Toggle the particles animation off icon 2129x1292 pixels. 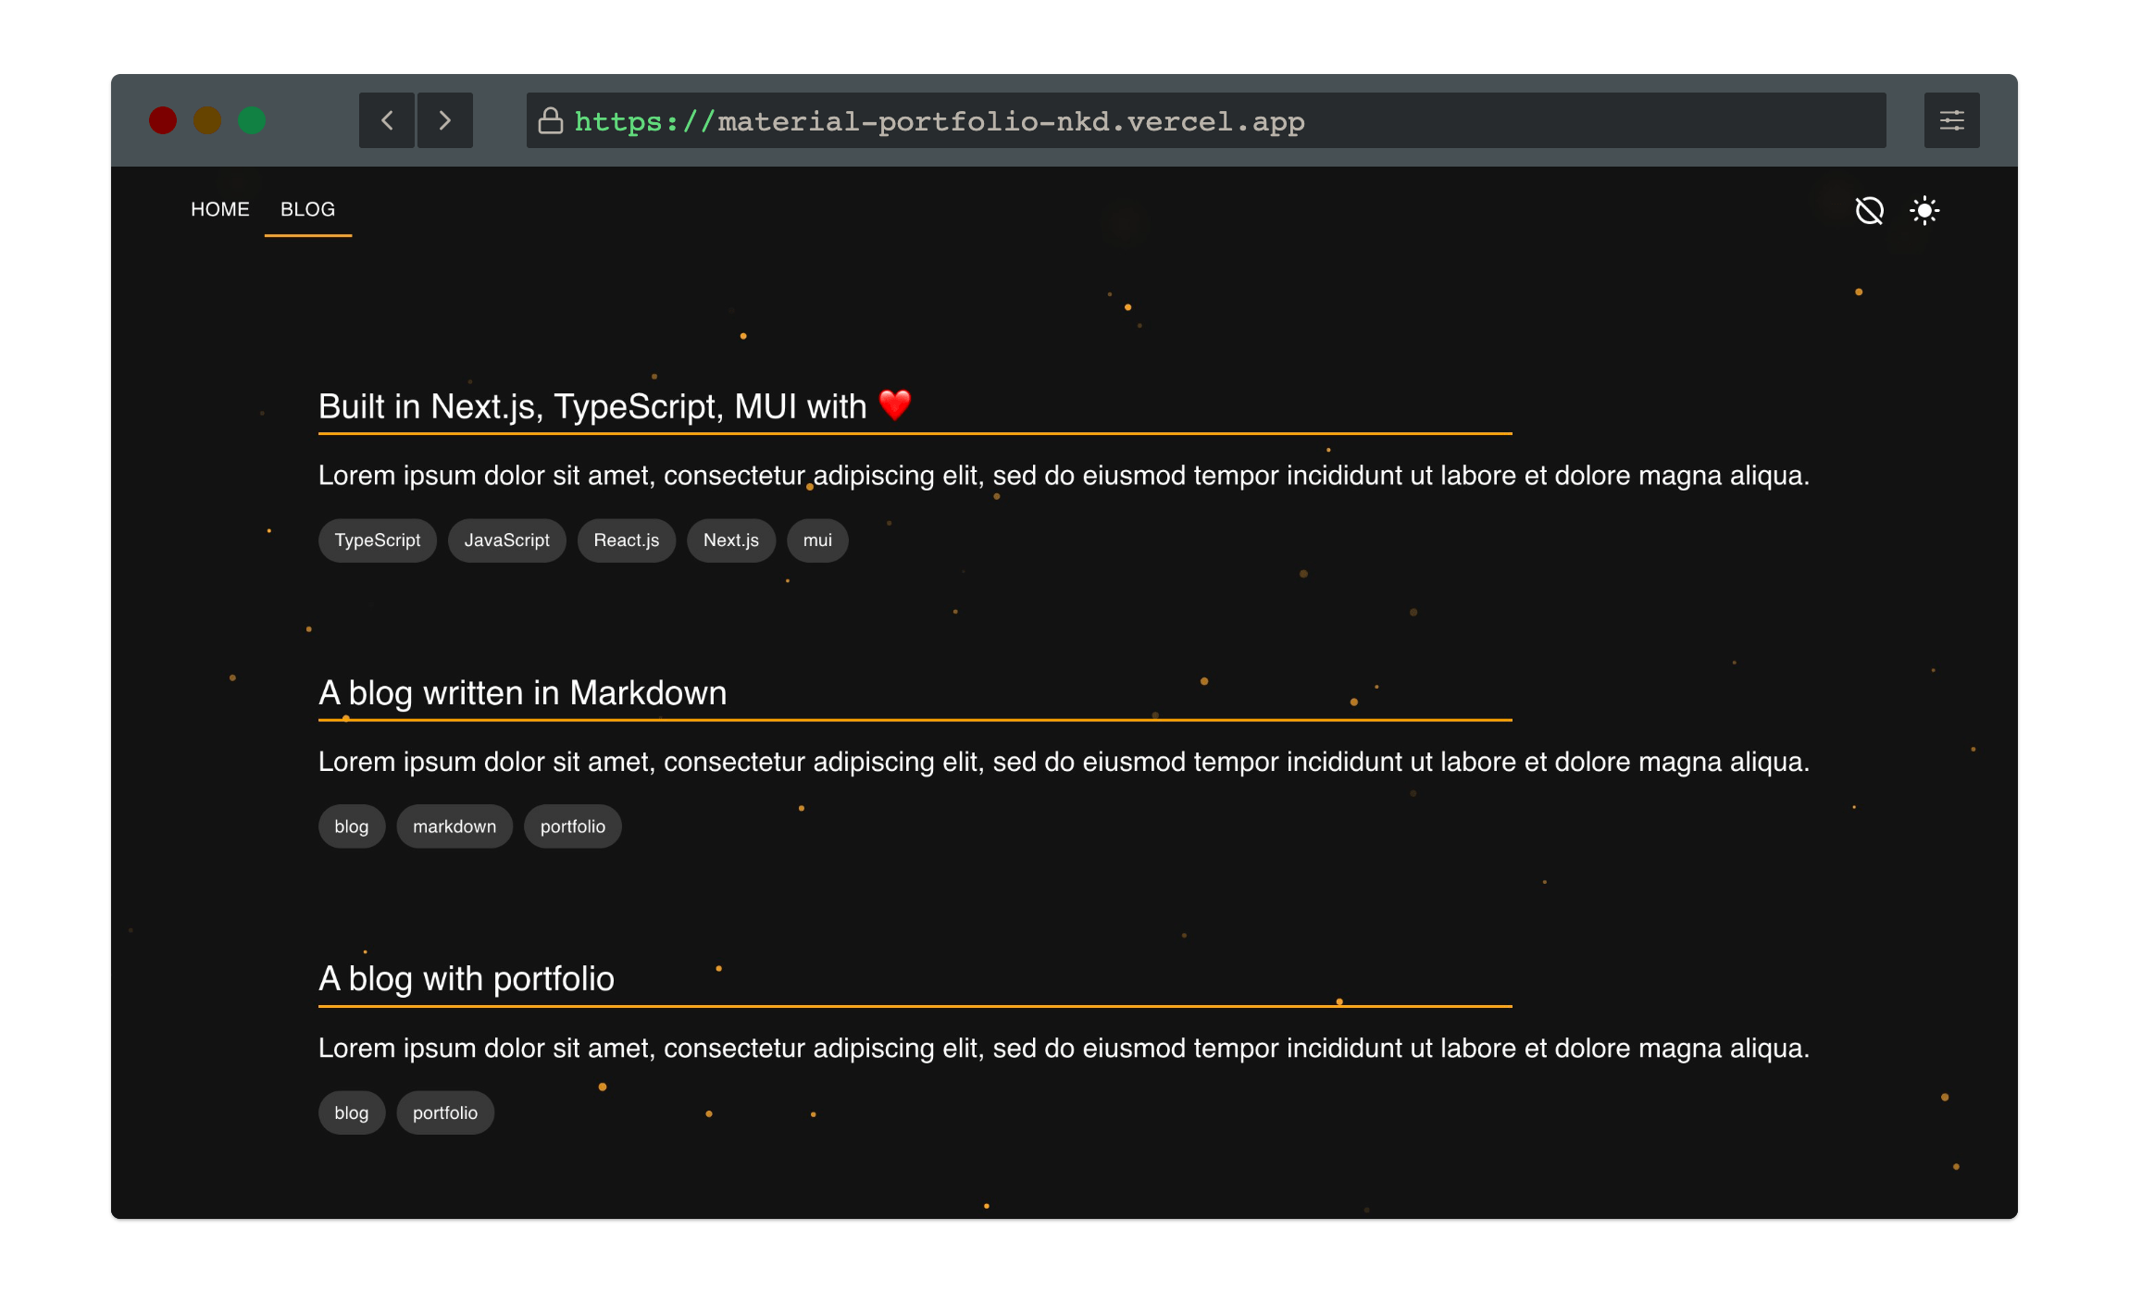point(1869,210)
